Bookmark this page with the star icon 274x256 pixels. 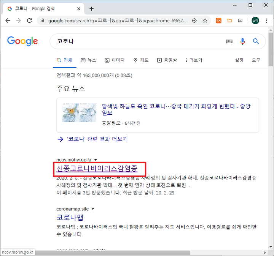[x=205, y=21]
